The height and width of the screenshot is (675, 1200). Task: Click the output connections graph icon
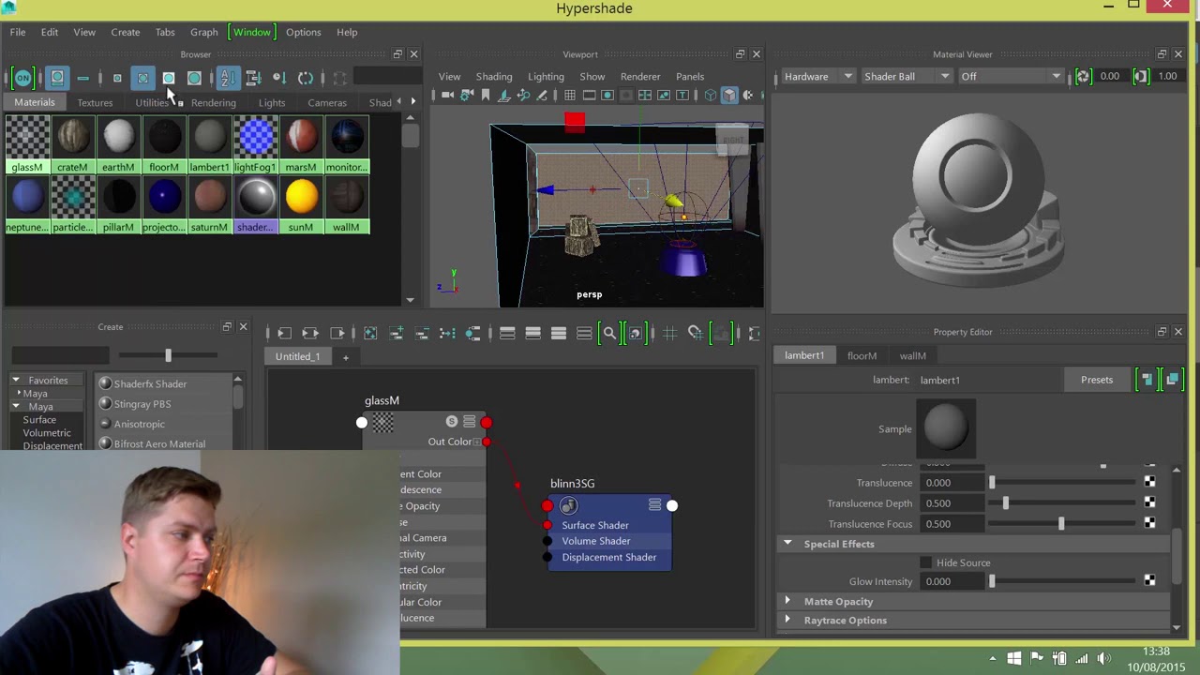pos(337,333)
